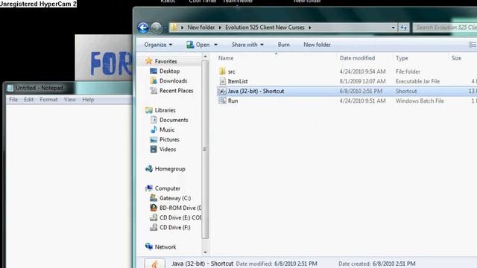Open Notepad Edit menu
The width and height of the screenshot is (477, 268).
(28, 99)
